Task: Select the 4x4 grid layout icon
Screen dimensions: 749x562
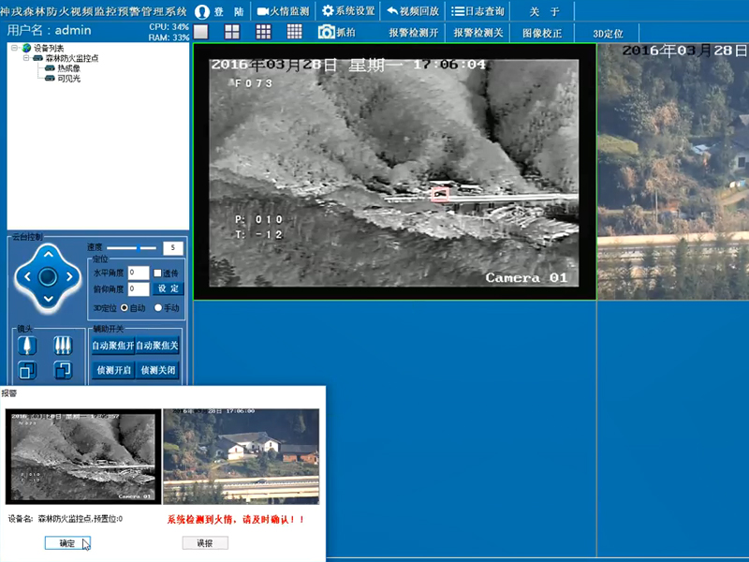Action: point(295,31)
